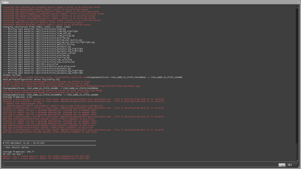Select the mat_software_aa_strength_restart ConVarRef line
Screen dimensions: 301x169
tap(52, 7)
